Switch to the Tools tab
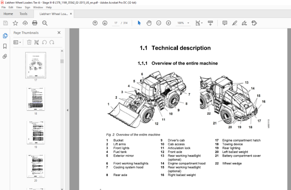The height and width of the screenshot is (190, 291). click(x=24, y=14)
